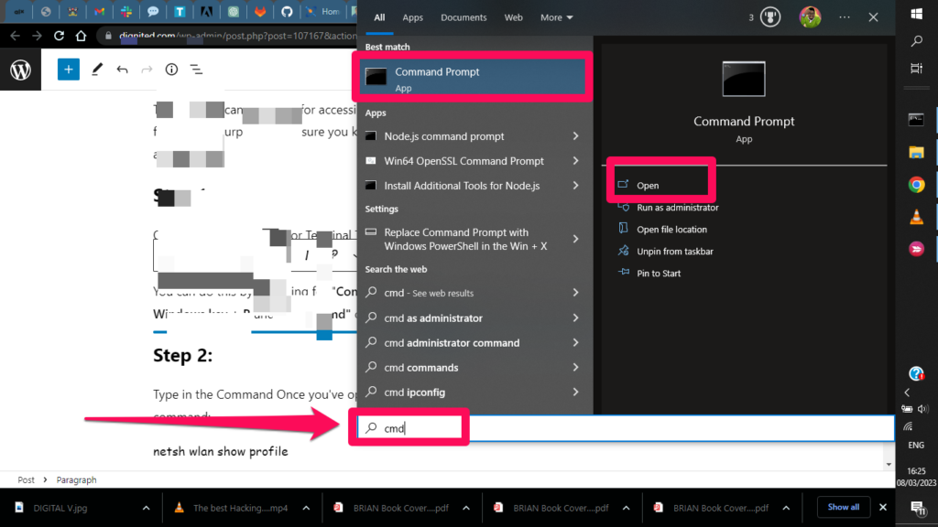Viewport: 938px width, 527px height.
Task: Open the notification center icon
Action: [x=918, y=508]
